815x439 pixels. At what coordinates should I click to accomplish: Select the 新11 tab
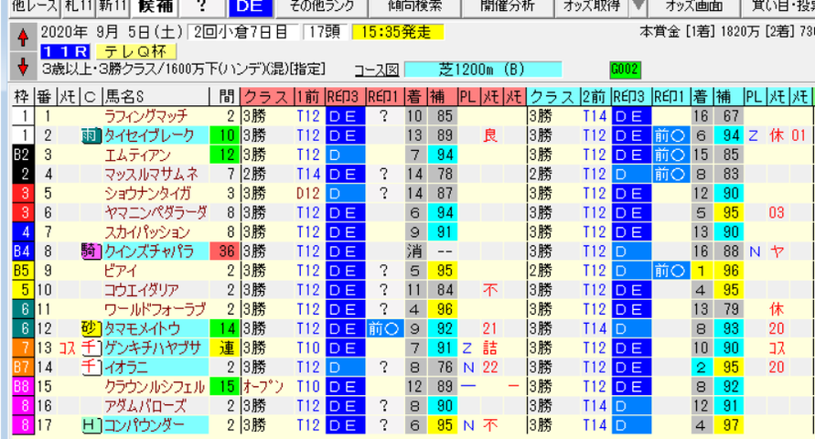click(112, 6)
